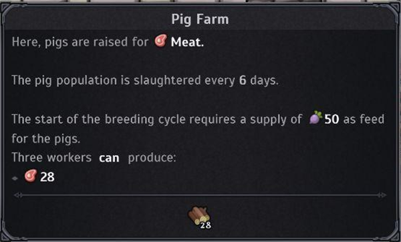Click the top-left corner frame ornament

[9, 11]
